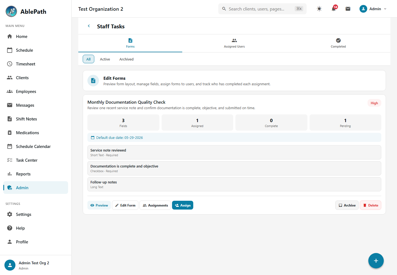Screen dimensions: 397x275
Task: Click the floating plus add button
Action: tap(376, 261)
